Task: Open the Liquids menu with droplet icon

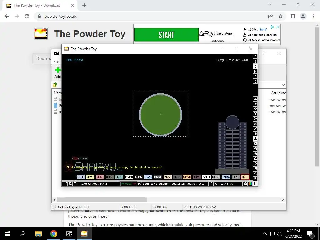Action: (x=255, y=134)
